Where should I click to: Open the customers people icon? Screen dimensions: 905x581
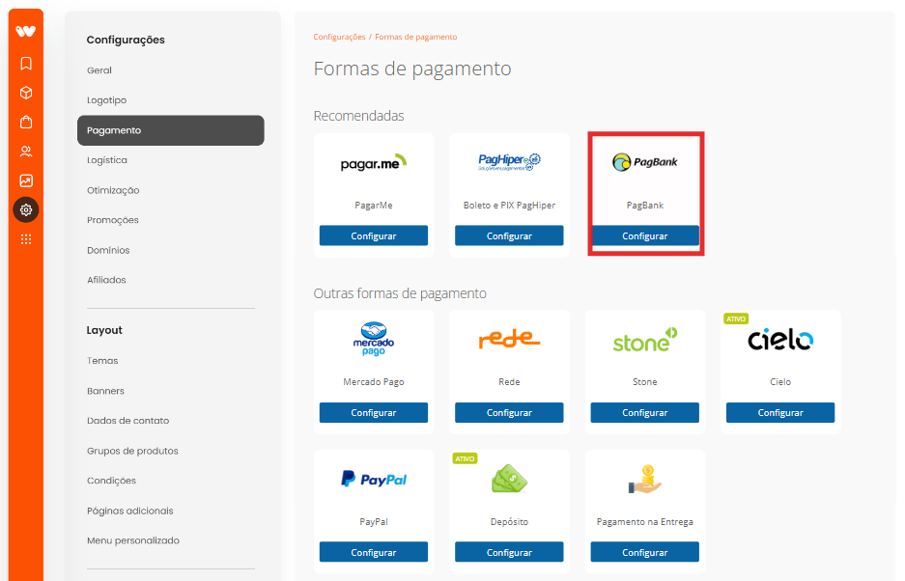click(x=26, y=152)
